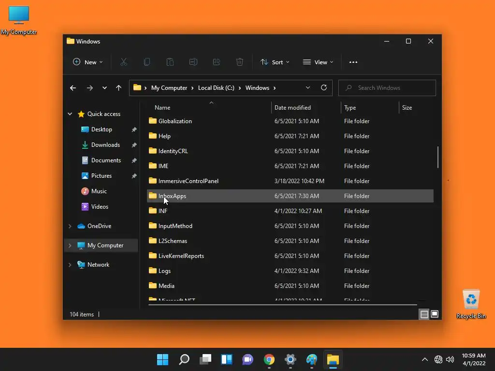This screenshot has height=371, width=495.
Task: Sort by Type column header
Action: pos(350,108)
